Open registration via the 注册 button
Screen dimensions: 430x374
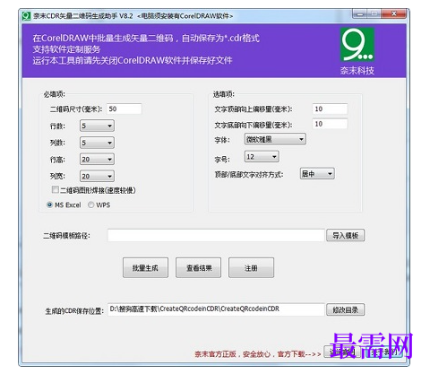pos(251,268)
